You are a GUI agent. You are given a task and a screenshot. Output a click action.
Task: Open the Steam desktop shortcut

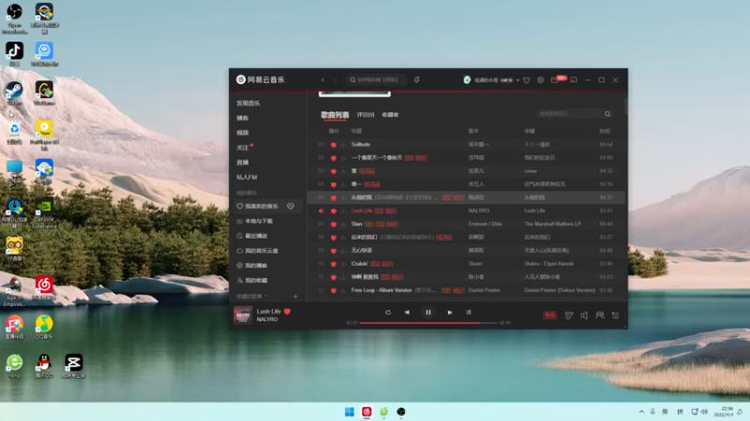pyautogui.click(x=14, y=93)
